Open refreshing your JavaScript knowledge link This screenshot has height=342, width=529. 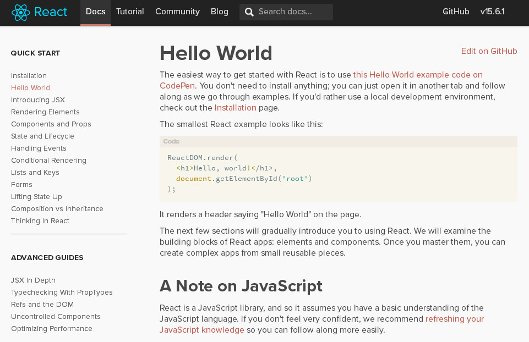tap(454, 319)
